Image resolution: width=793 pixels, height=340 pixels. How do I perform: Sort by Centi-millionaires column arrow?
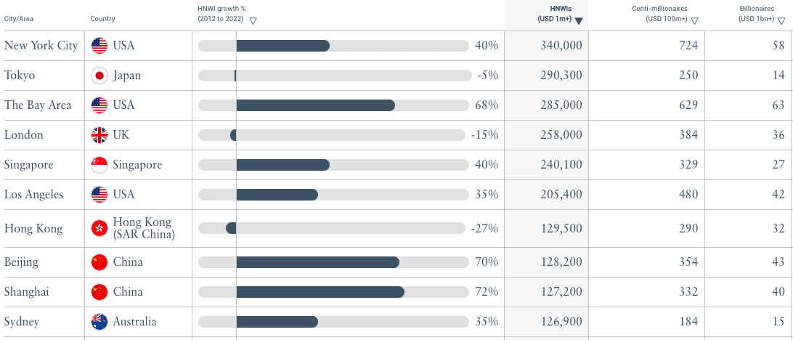(695, 21)
